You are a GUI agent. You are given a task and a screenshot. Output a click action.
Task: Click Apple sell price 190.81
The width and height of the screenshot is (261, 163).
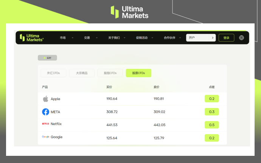159,99
